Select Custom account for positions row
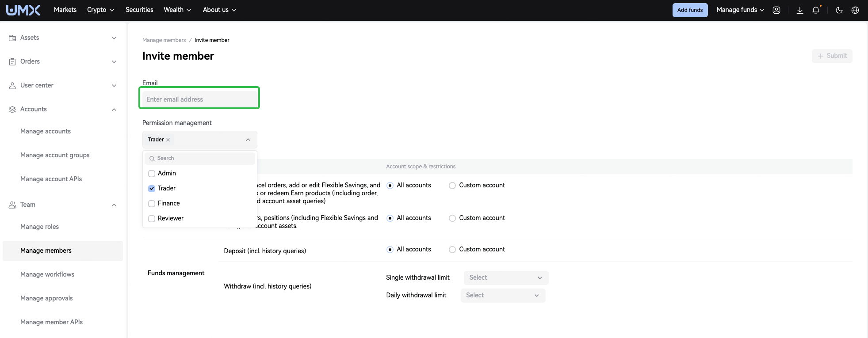 pos(452,218)
